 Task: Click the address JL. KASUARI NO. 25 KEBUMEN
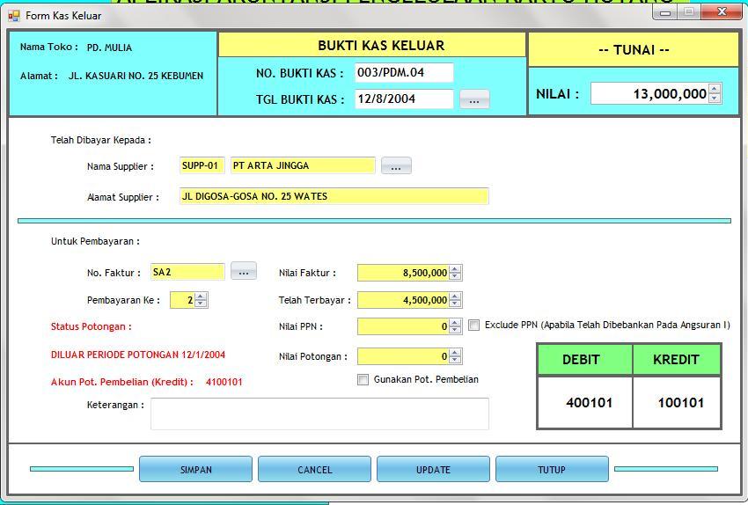click(x=136, y=76)
